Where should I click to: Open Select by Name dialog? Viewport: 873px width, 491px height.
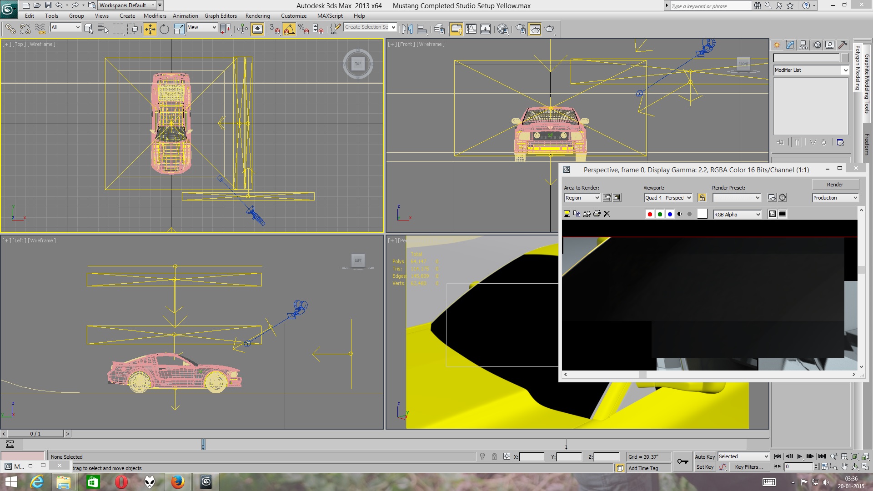click(103, 28)
